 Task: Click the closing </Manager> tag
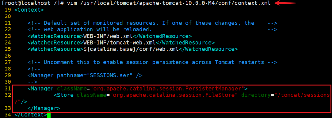pos(44,108)
